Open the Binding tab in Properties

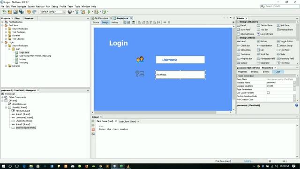(254, 72)
